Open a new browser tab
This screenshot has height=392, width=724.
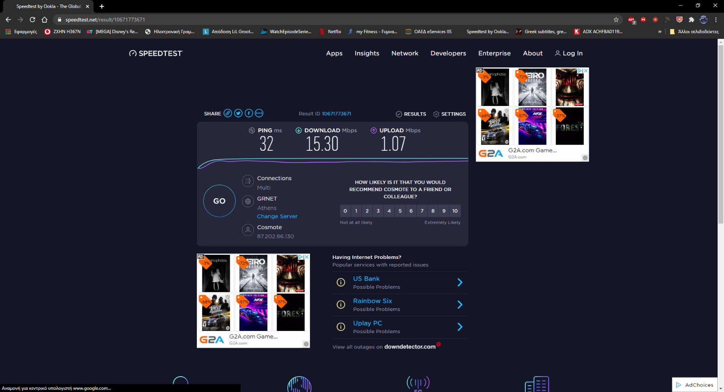[x=102, y=6]
